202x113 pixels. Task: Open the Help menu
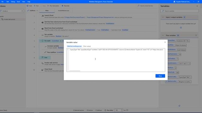(29, 2)
